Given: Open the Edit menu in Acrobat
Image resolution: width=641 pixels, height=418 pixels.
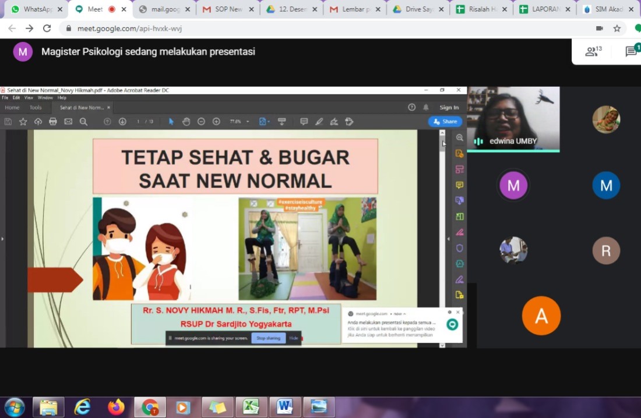Looking at the screenshot, I should (18, 98).
